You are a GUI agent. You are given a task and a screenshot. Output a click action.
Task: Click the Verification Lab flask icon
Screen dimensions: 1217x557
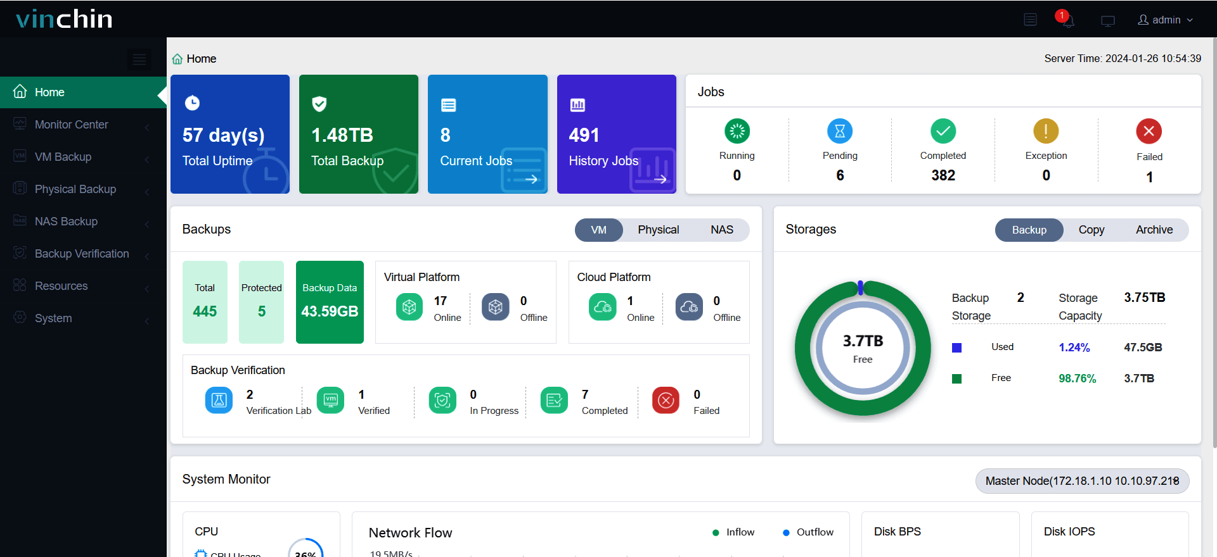tap(219, 400)
